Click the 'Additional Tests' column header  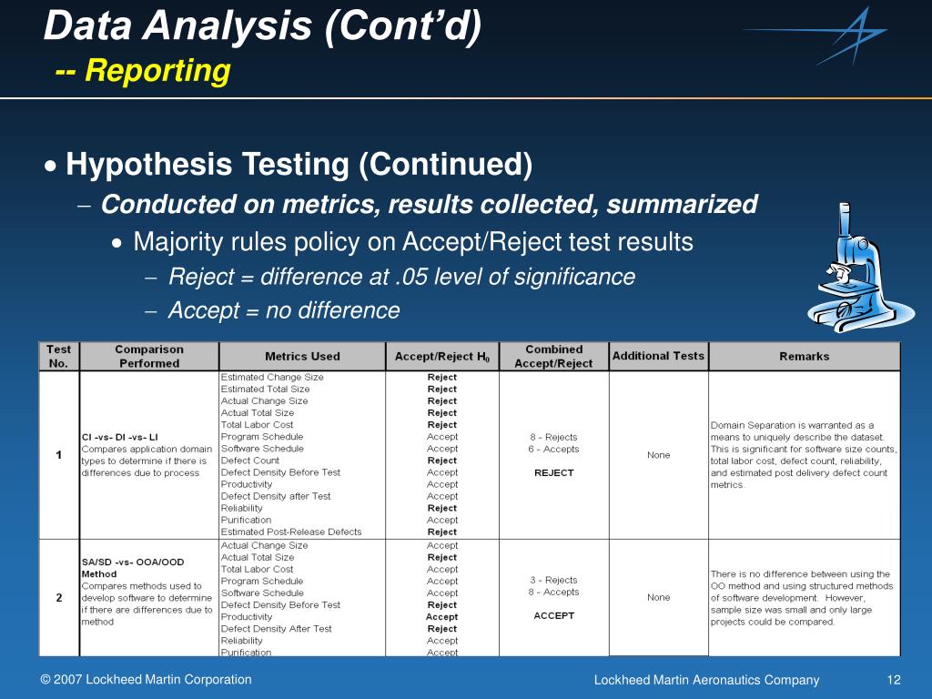659,356
